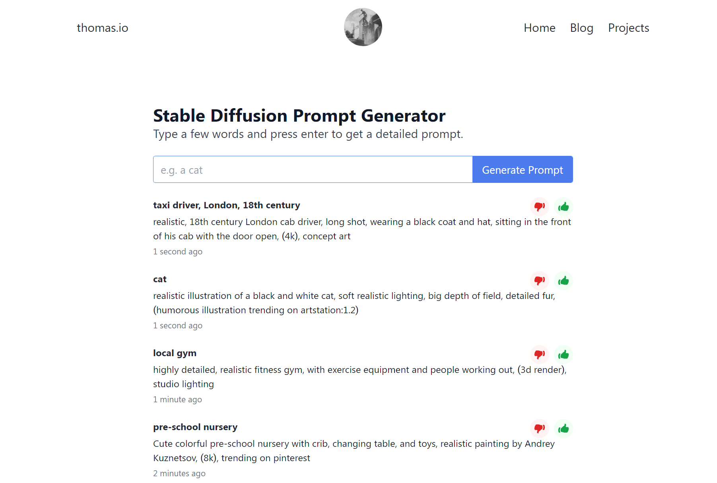Like the pre-school nursery prompt
Image resolution: width=717 pixels, height=483 pixels.
563,429
